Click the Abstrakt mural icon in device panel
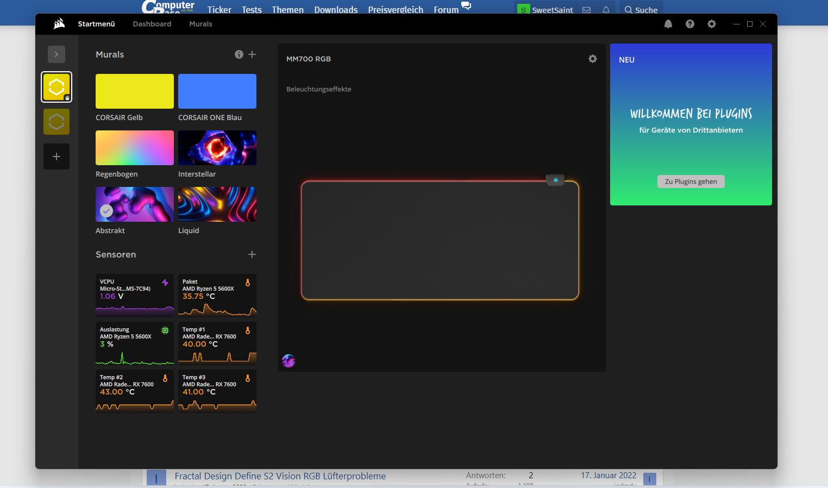828x488 pixels. click(288, 361)
